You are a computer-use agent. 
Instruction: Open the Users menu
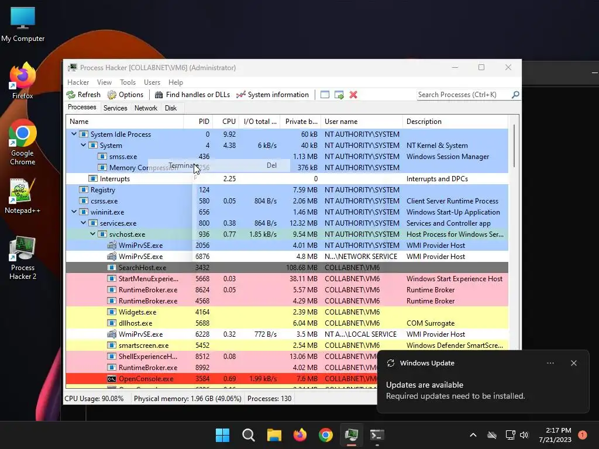coord(152,82)
